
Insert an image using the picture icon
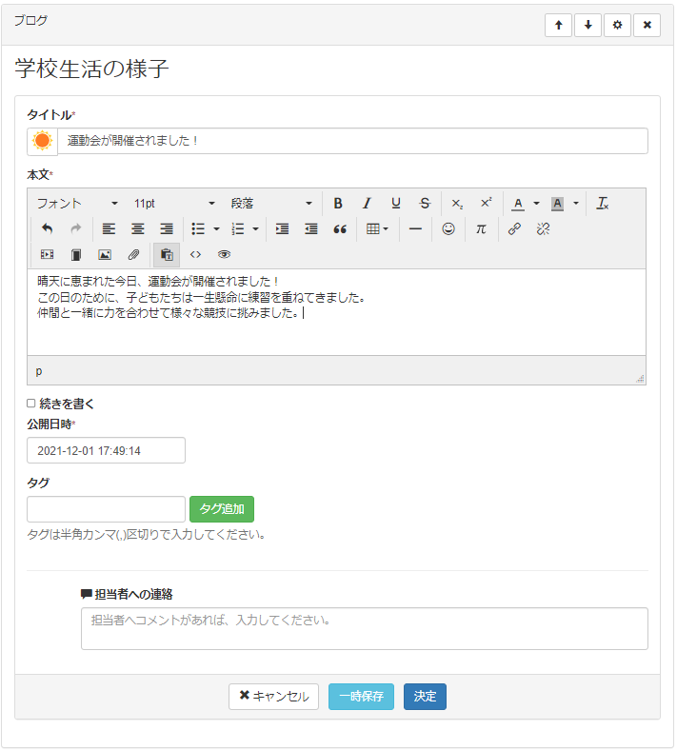[105, 255]
